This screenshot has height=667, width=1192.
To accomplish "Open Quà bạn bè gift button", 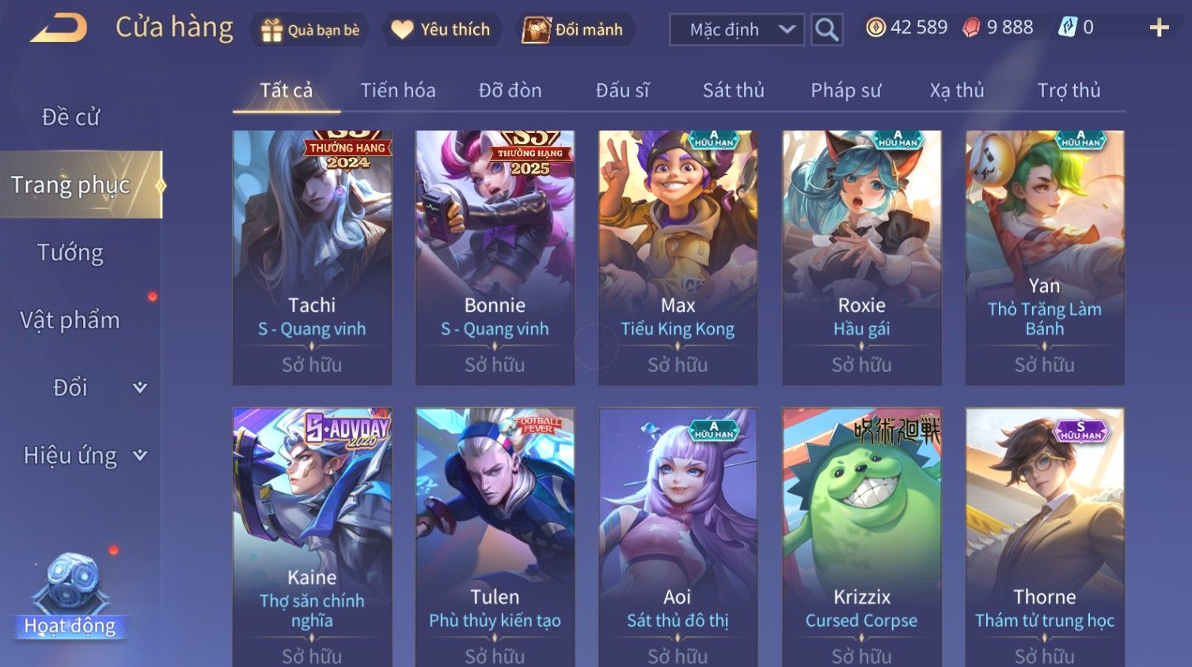I will click(310, 30).
